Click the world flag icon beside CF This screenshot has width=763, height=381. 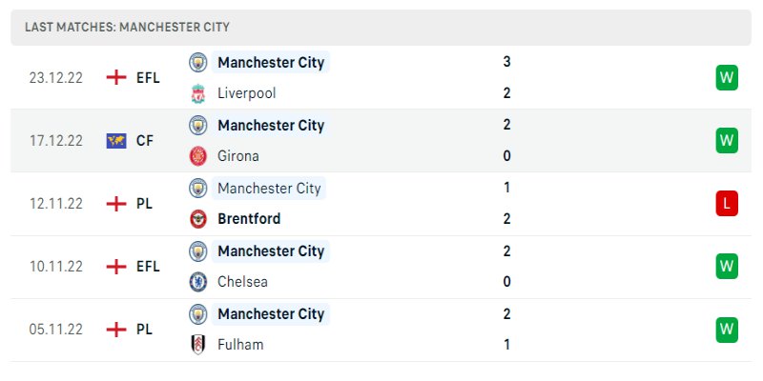(x=116, y=140)
